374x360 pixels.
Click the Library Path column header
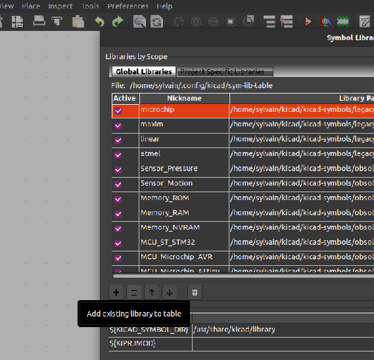coord(302,98)
